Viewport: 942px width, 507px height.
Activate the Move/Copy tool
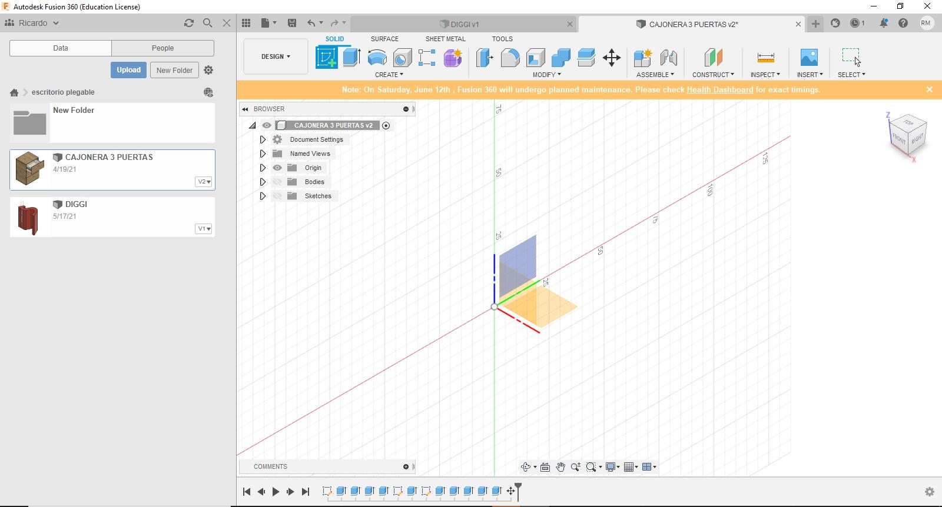[x=612, y=58]
